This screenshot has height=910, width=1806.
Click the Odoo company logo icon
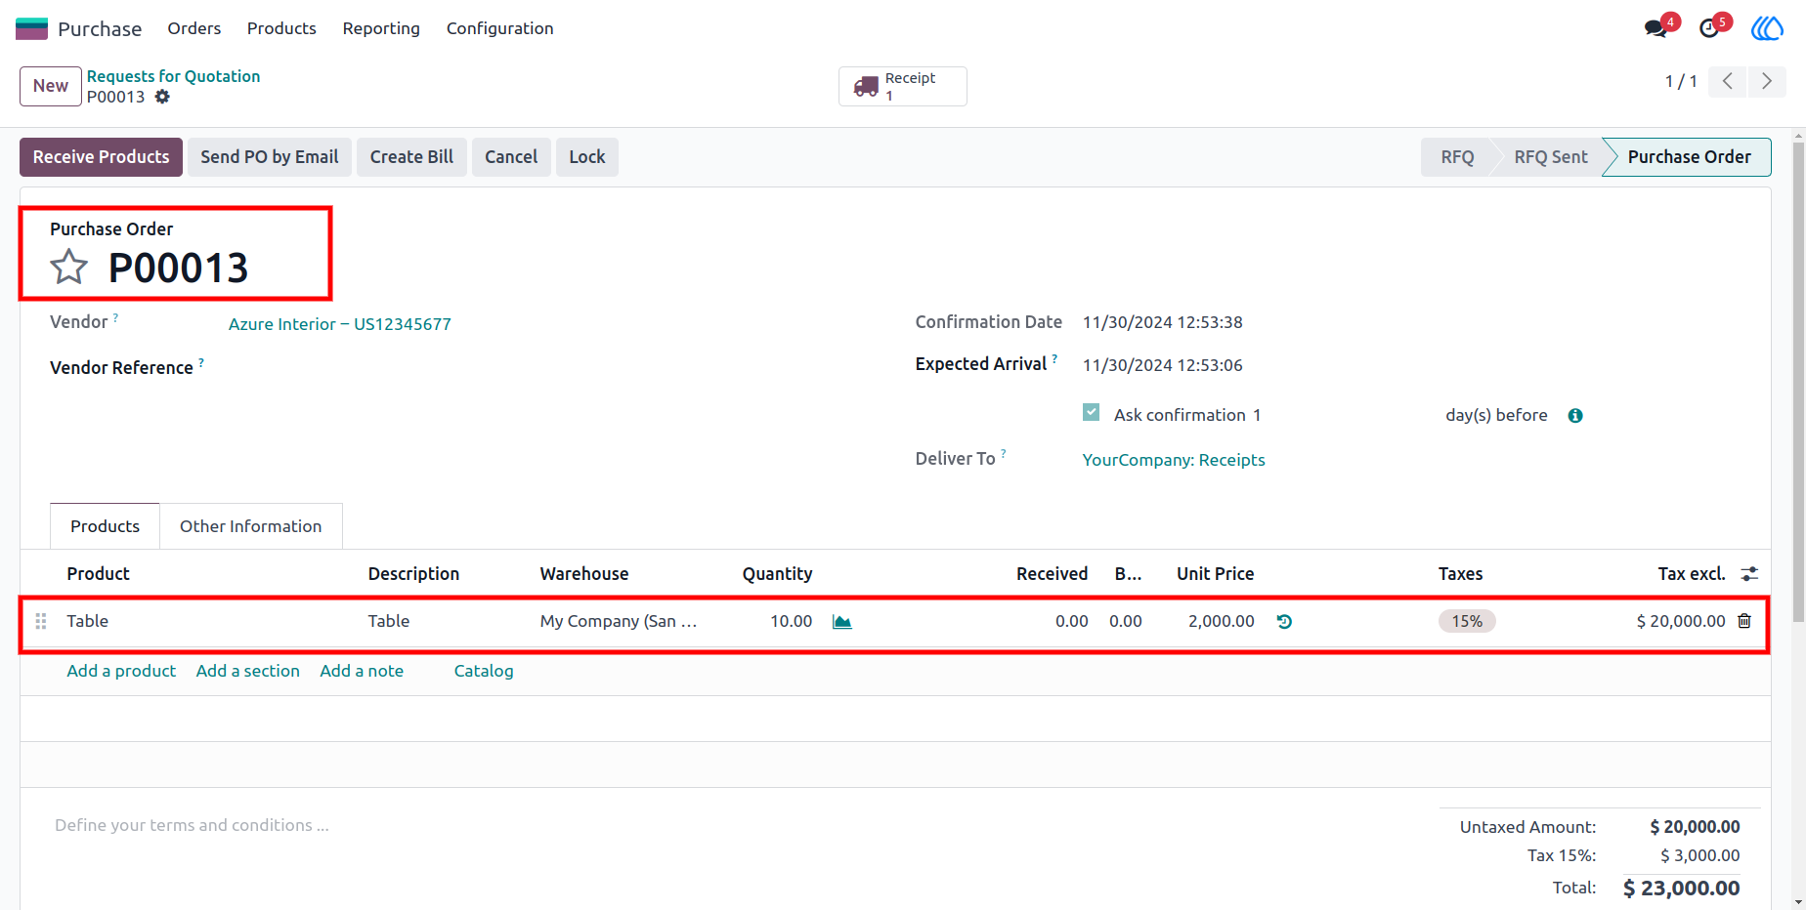pos(1767,28)
